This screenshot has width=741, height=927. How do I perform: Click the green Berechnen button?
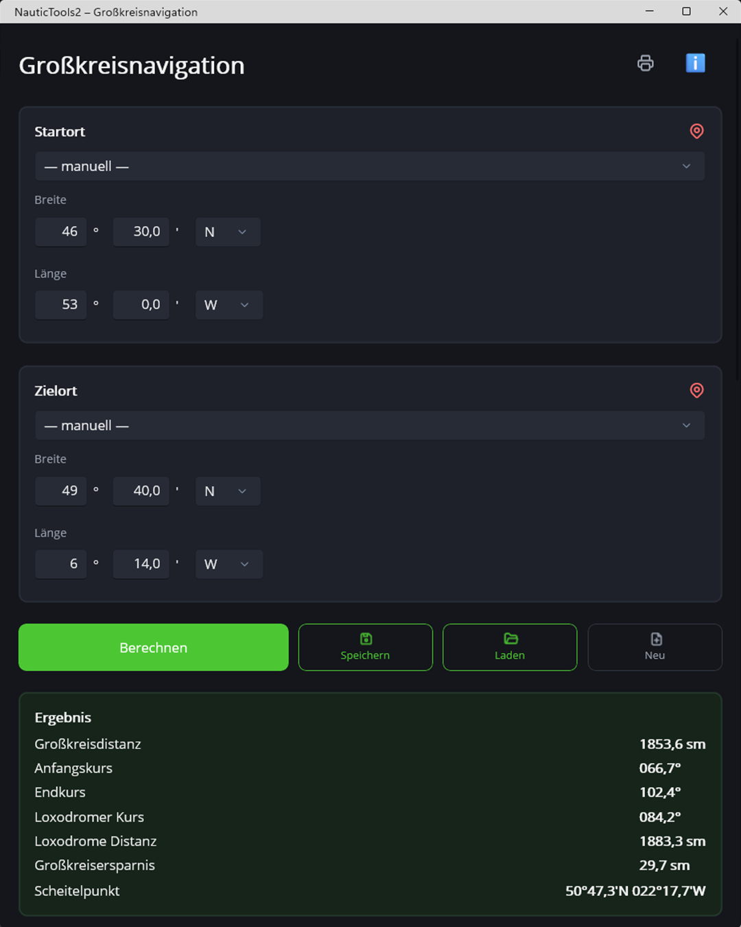pyautogui.click(x=154, y=648)
